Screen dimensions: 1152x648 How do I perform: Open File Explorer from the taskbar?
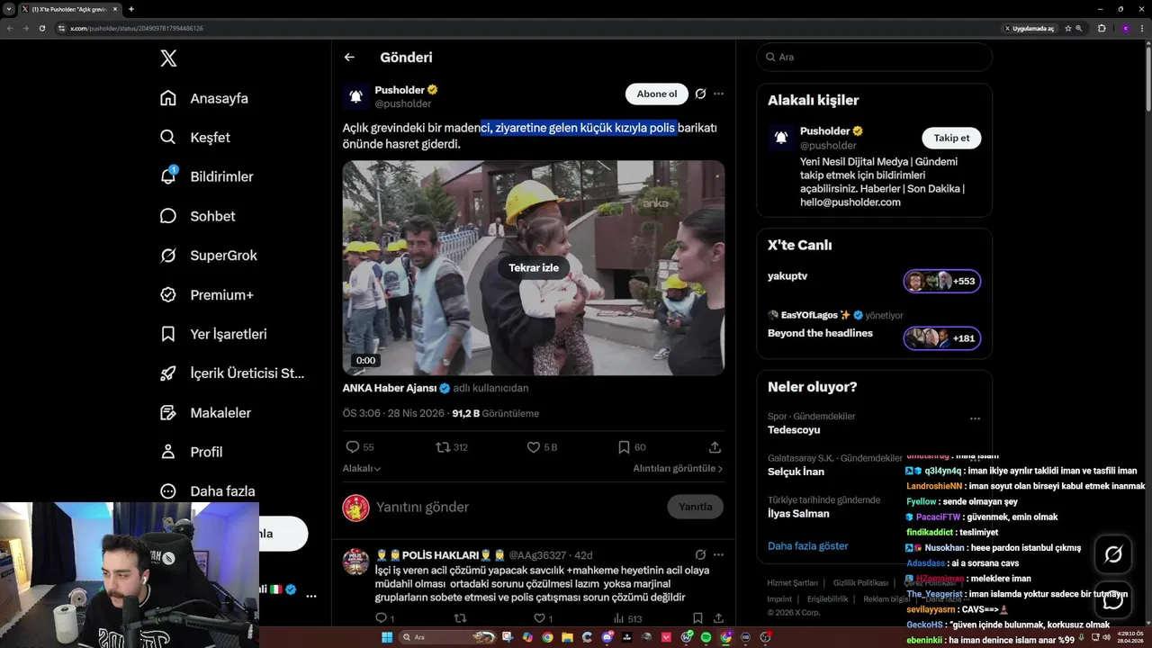coord(567,637)
